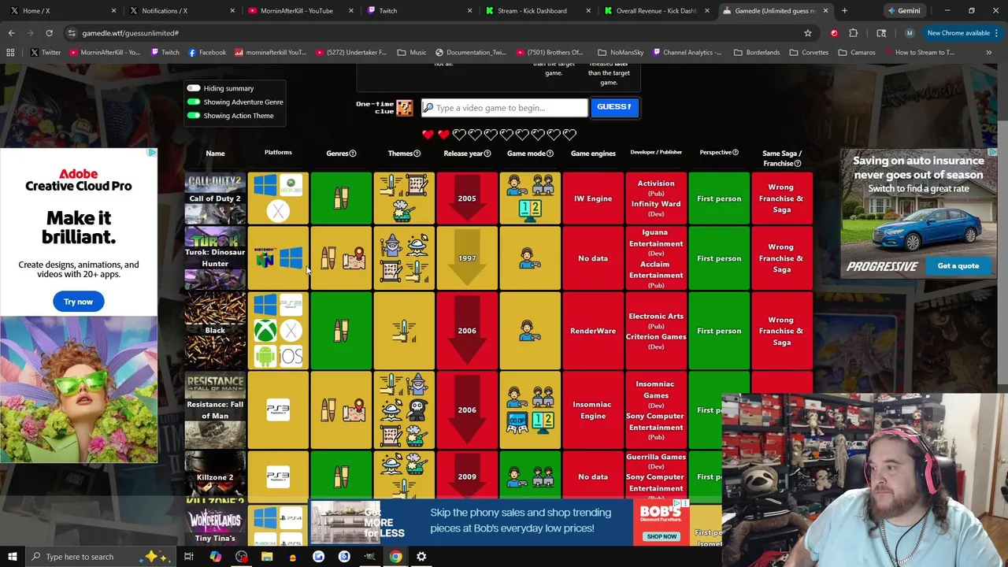Screen dimensions: 1008x567
Task: Click Get a quote in Progressive ad
Action: pyautogui.click(x=958, y=266)
